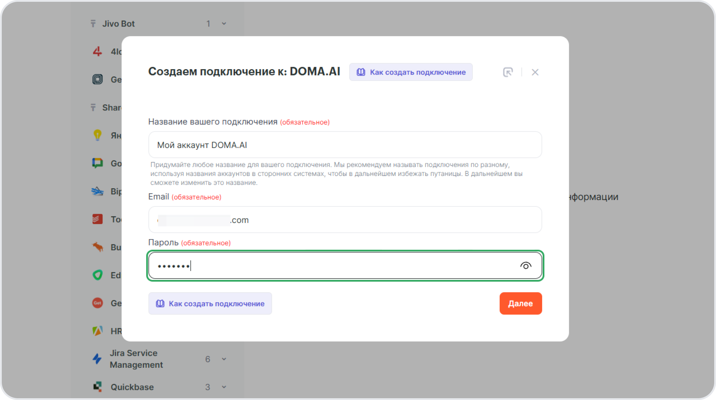The image size is (716, 400).
Task: Expand the Quickbase chevron
Action: coord(224,387)
